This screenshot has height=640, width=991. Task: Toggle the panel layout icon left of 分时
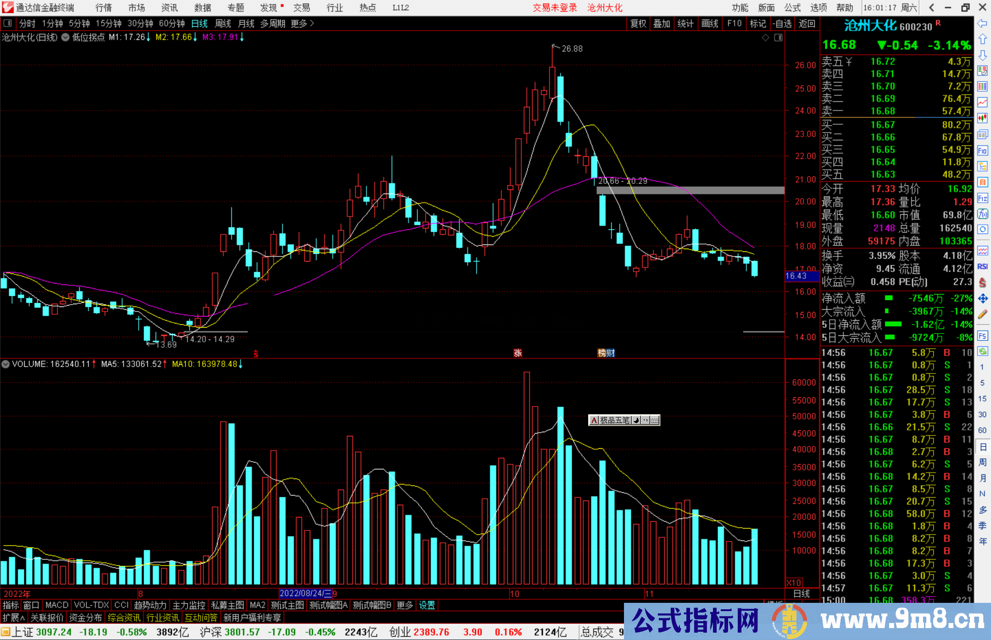click(x=8, y=23)
